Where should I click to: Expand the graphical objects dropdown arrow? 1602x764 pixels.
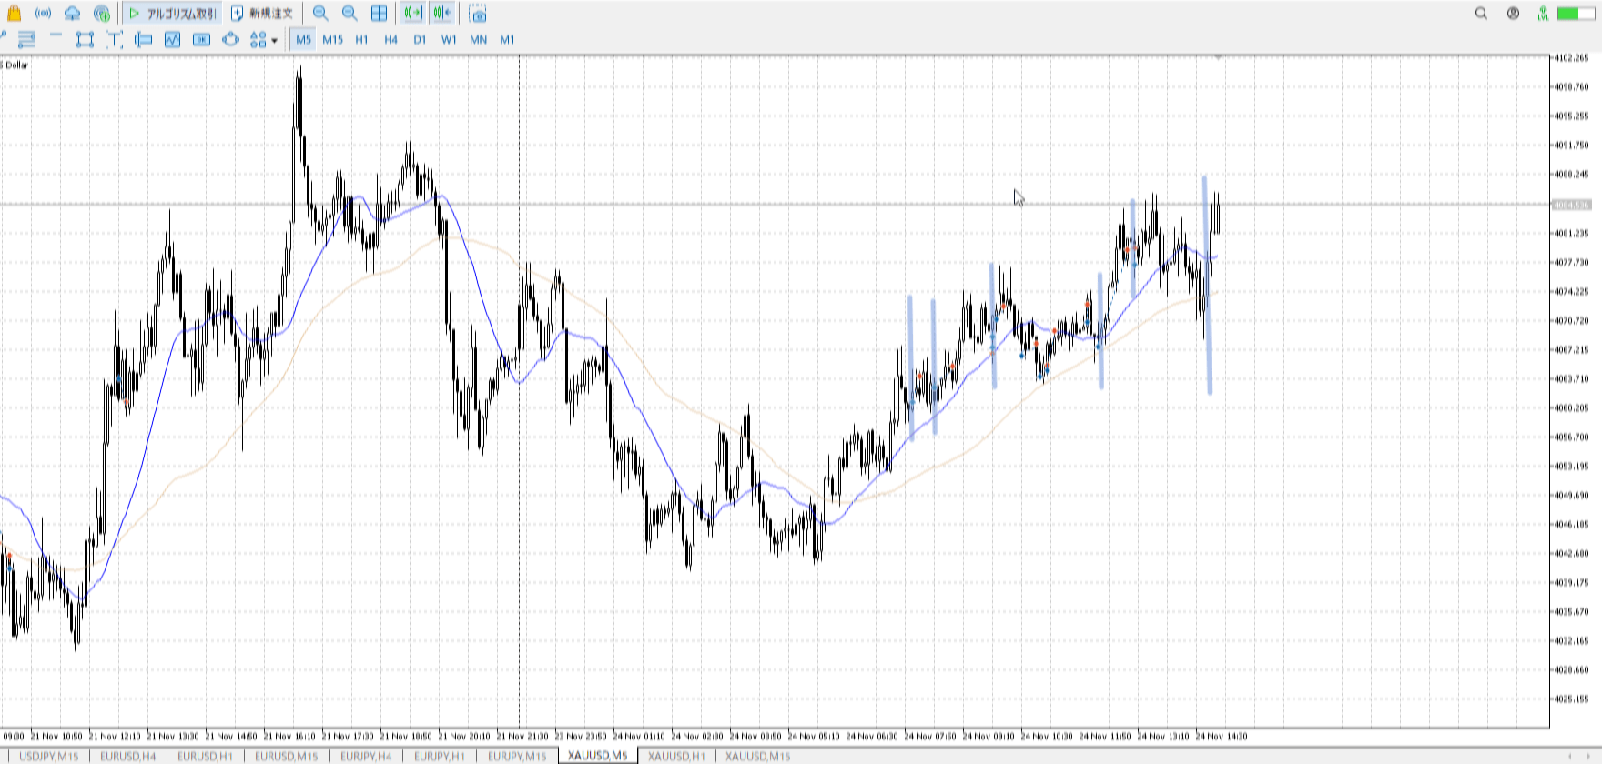pyautogui.click(x=274, y=40)
